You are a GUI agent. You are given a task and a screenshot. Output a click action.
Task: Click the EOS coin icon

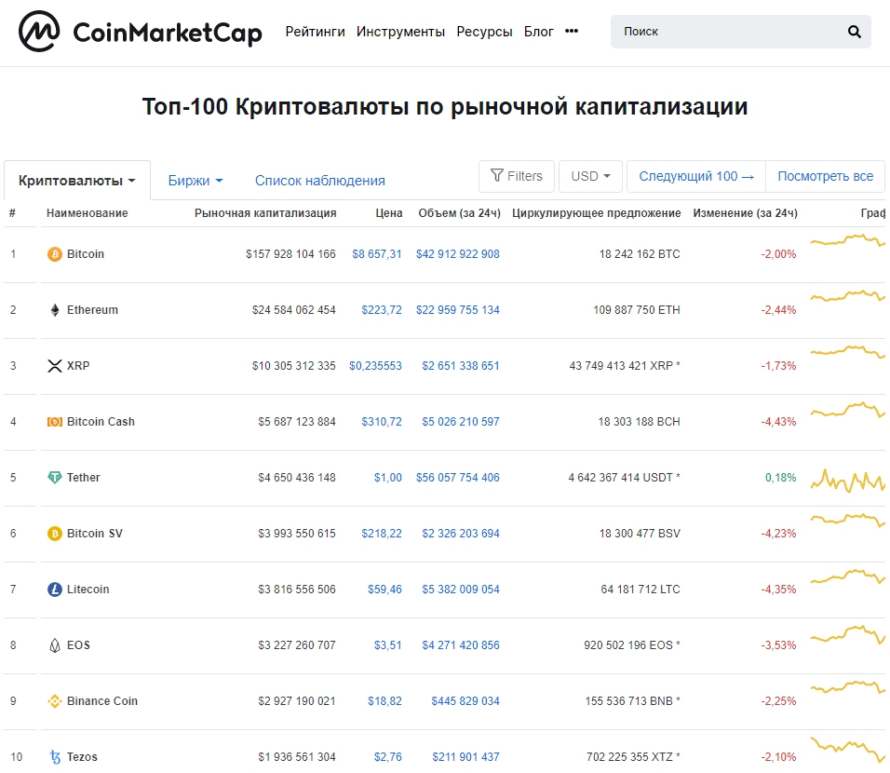(x=54, y=644)
